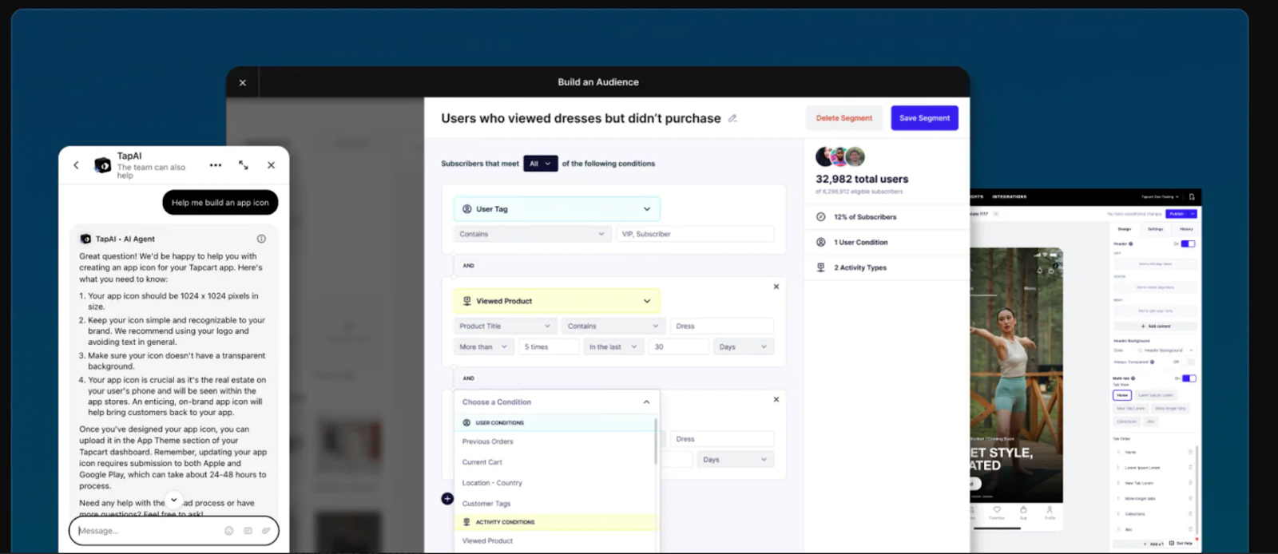
Task: Click the GIF icon in chat input
Action: (248, 531)
